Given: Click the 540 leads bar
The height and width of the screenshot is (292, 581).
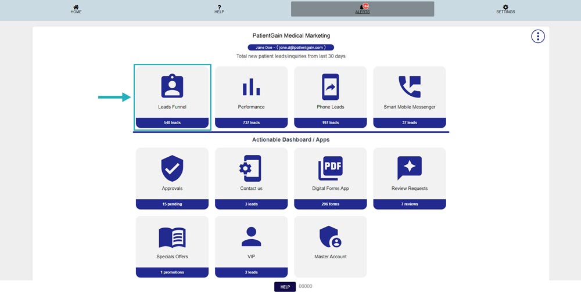Looking at the screenshot, I should click(x=172, y=122).
